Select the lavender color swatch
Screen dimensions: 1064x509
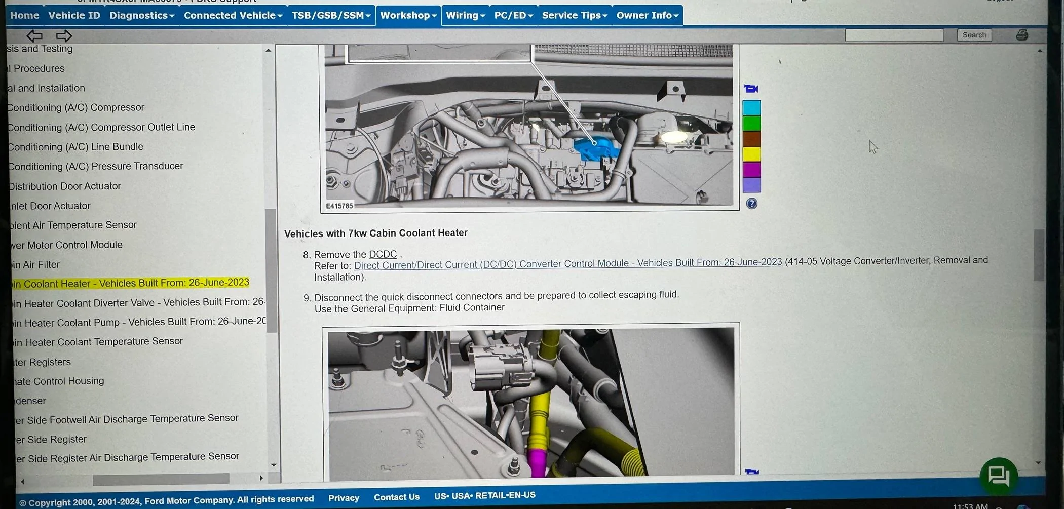pyautogui.click(x=751, y=184)
